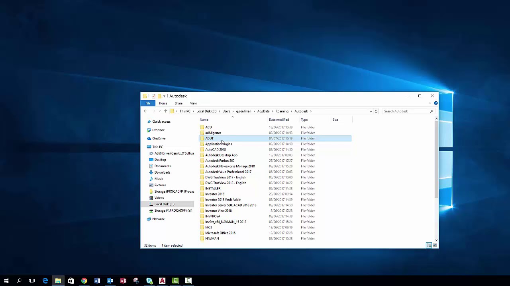
Task: Navigate to Local Disk (C:) breadcrumb
Action: tap(206, 111)
